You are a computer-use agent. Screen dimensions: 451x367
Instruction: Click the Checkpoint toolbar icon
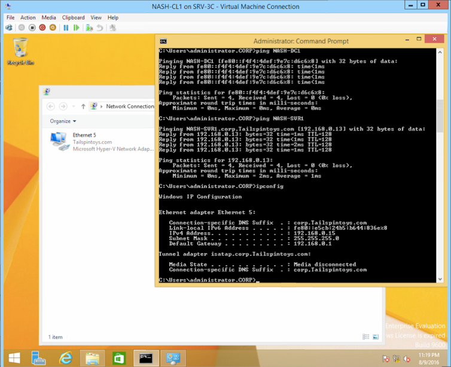pos(90,28)
